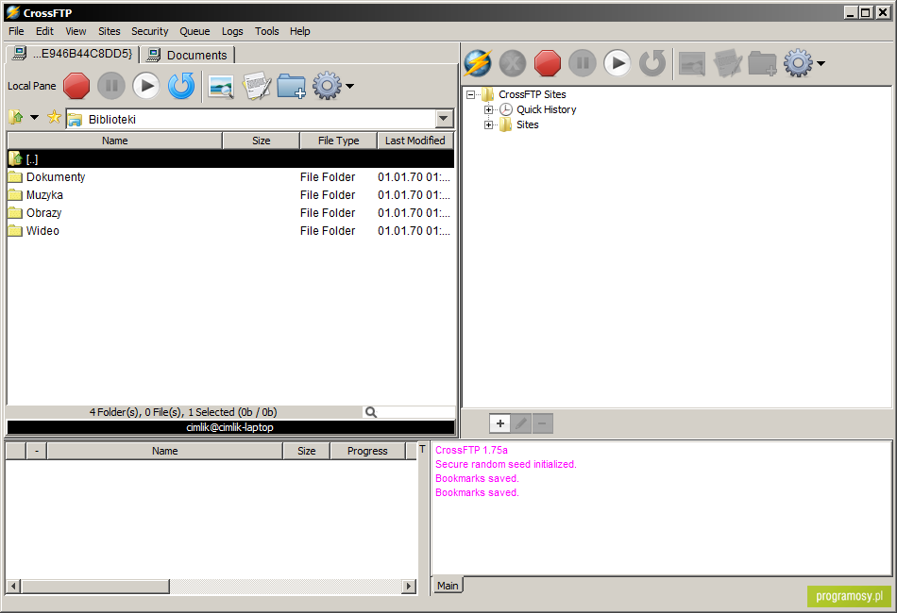Select CrossFTP Sites in the tree

tap(532, 95)
